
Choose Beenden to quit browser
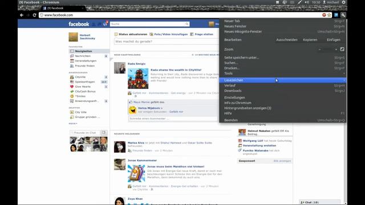[x=283, y=120]
